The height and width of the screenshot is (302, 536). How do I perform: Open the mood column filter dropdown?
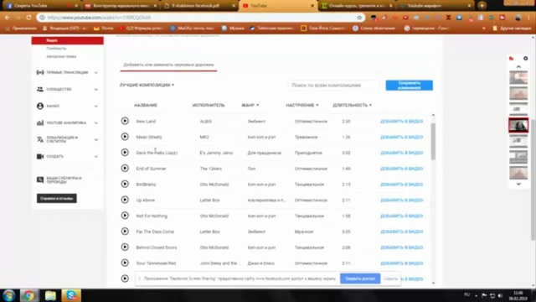301,105
